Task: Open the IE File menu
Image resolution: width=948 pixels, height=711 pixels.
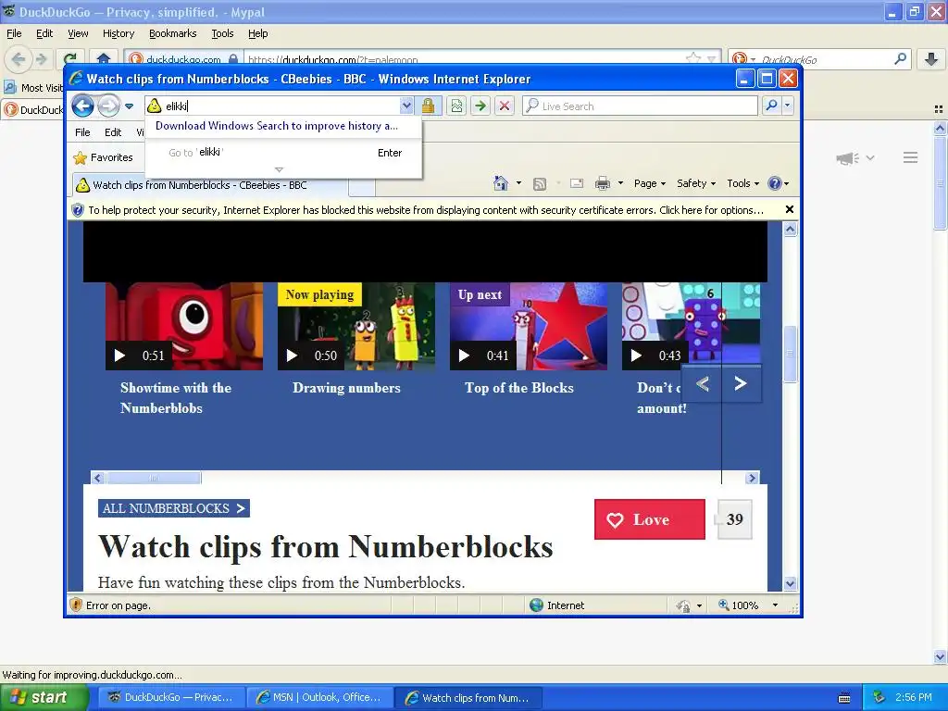Action: click(82, 132)
